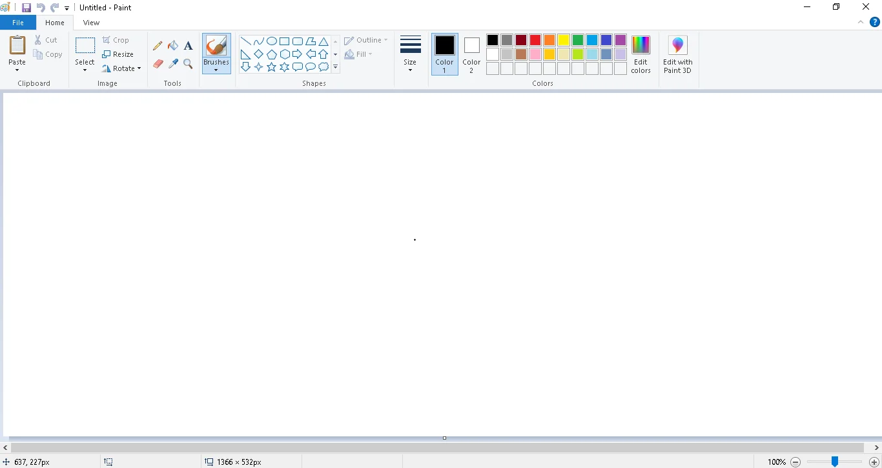Collapse the ribbon with the chevron

pyautogui.click(x=861, y=22)
